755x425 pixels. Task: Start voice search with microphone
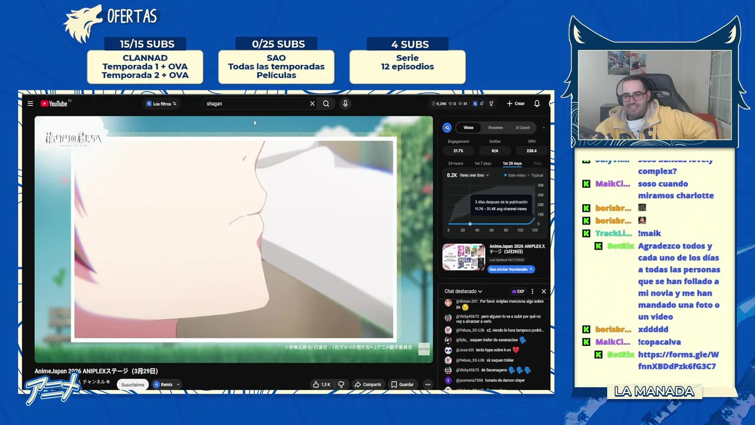(345, 104)
